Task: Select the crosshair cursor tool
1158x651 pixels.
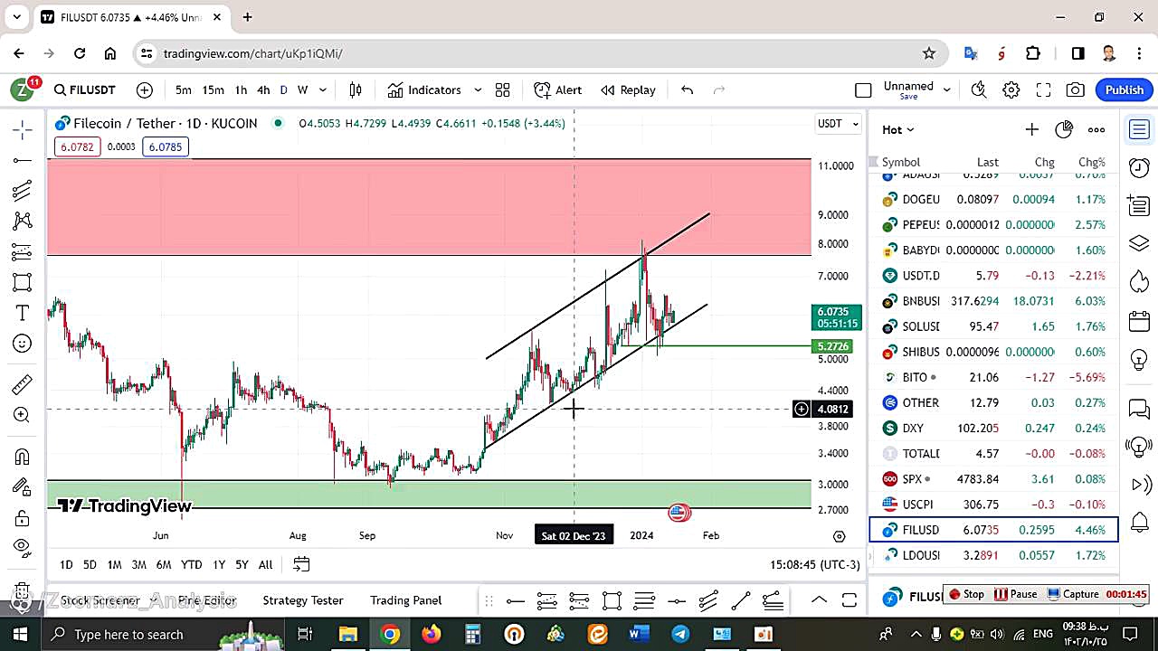Action: pos(23,130)
